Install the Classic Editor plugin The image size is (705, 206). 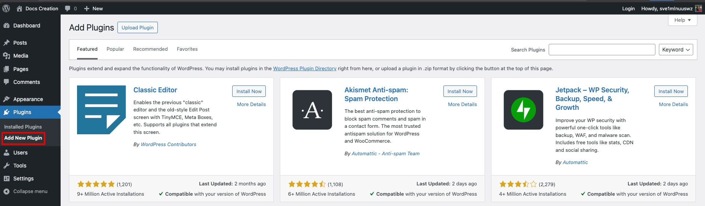click(249, 91)
